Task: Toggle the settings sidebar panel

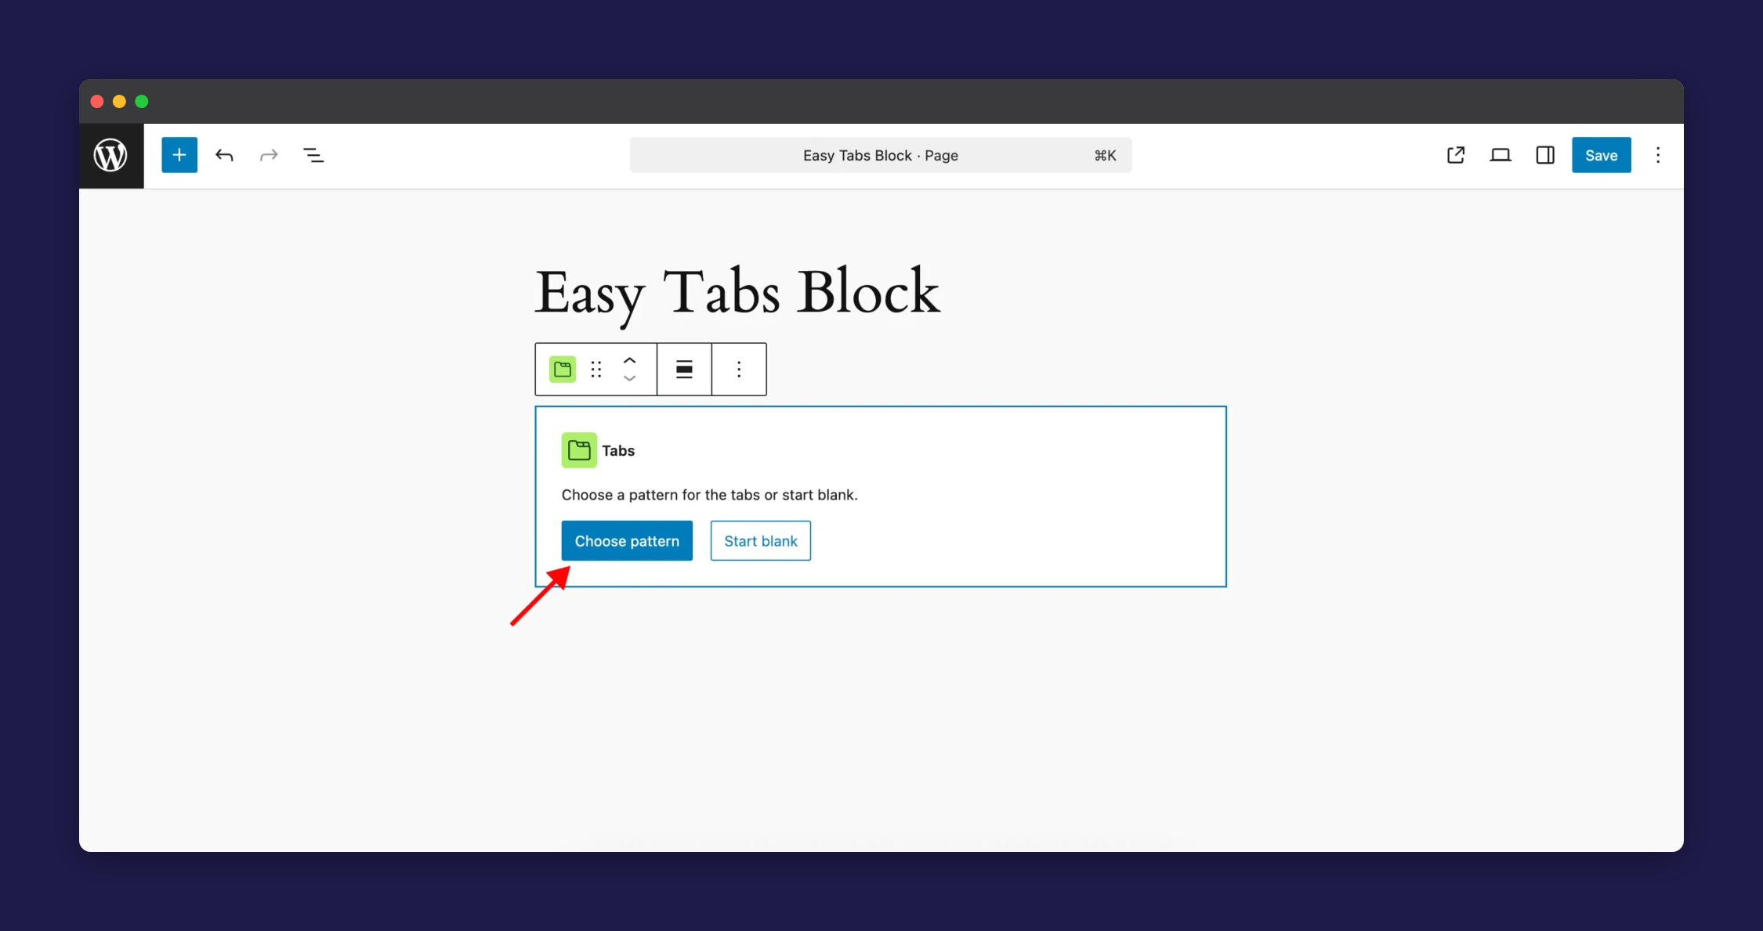Action: click(x=1545, y=155)
